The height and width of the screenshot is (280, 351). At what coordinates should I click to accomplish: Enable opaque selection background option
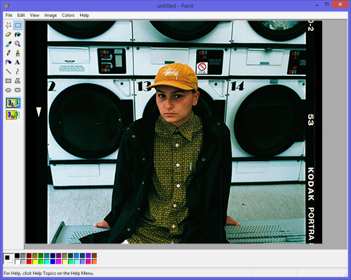click(x=13, y=103)
